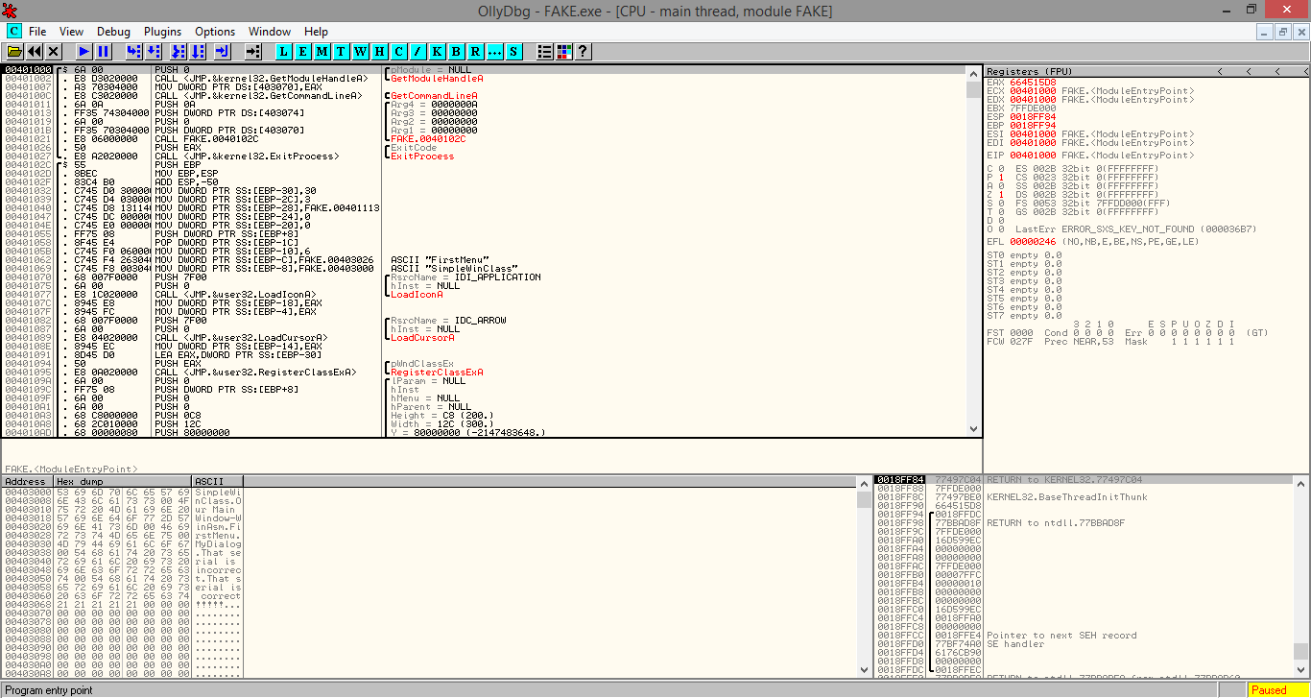1311x698 pixels.
Task: Click the ASCII column header in dump pane
Action: click(218, 481)
